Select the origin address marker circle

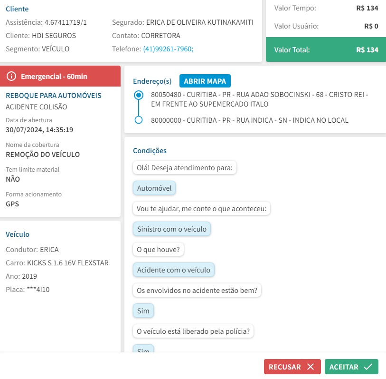(x=139, y=95)
